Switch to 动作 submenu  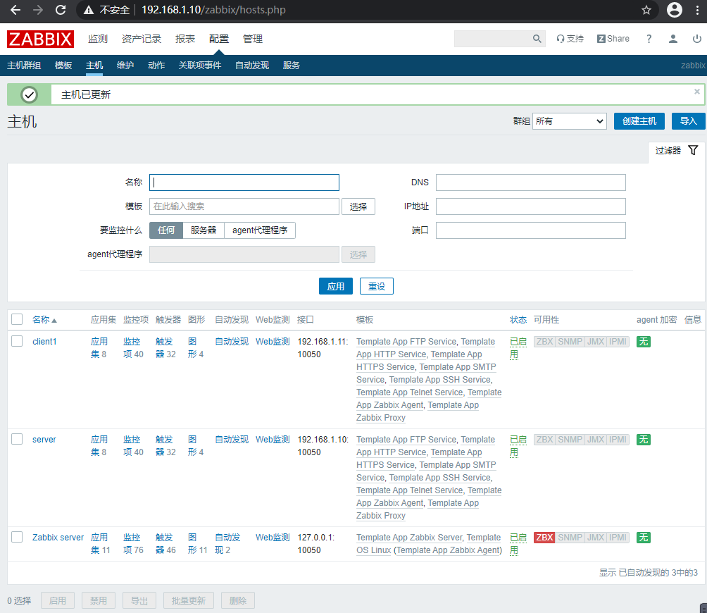pyautogui.click(x=156, y=66)
